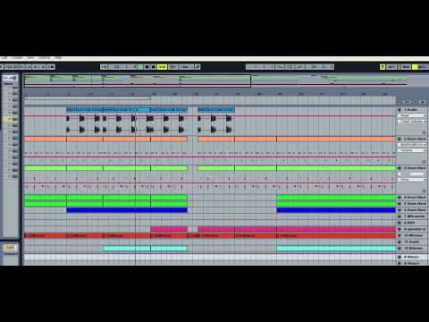The width and height of the screenshot is (429, 322).
Task: Select the A Return track name
Action: (x=411, y=257)
